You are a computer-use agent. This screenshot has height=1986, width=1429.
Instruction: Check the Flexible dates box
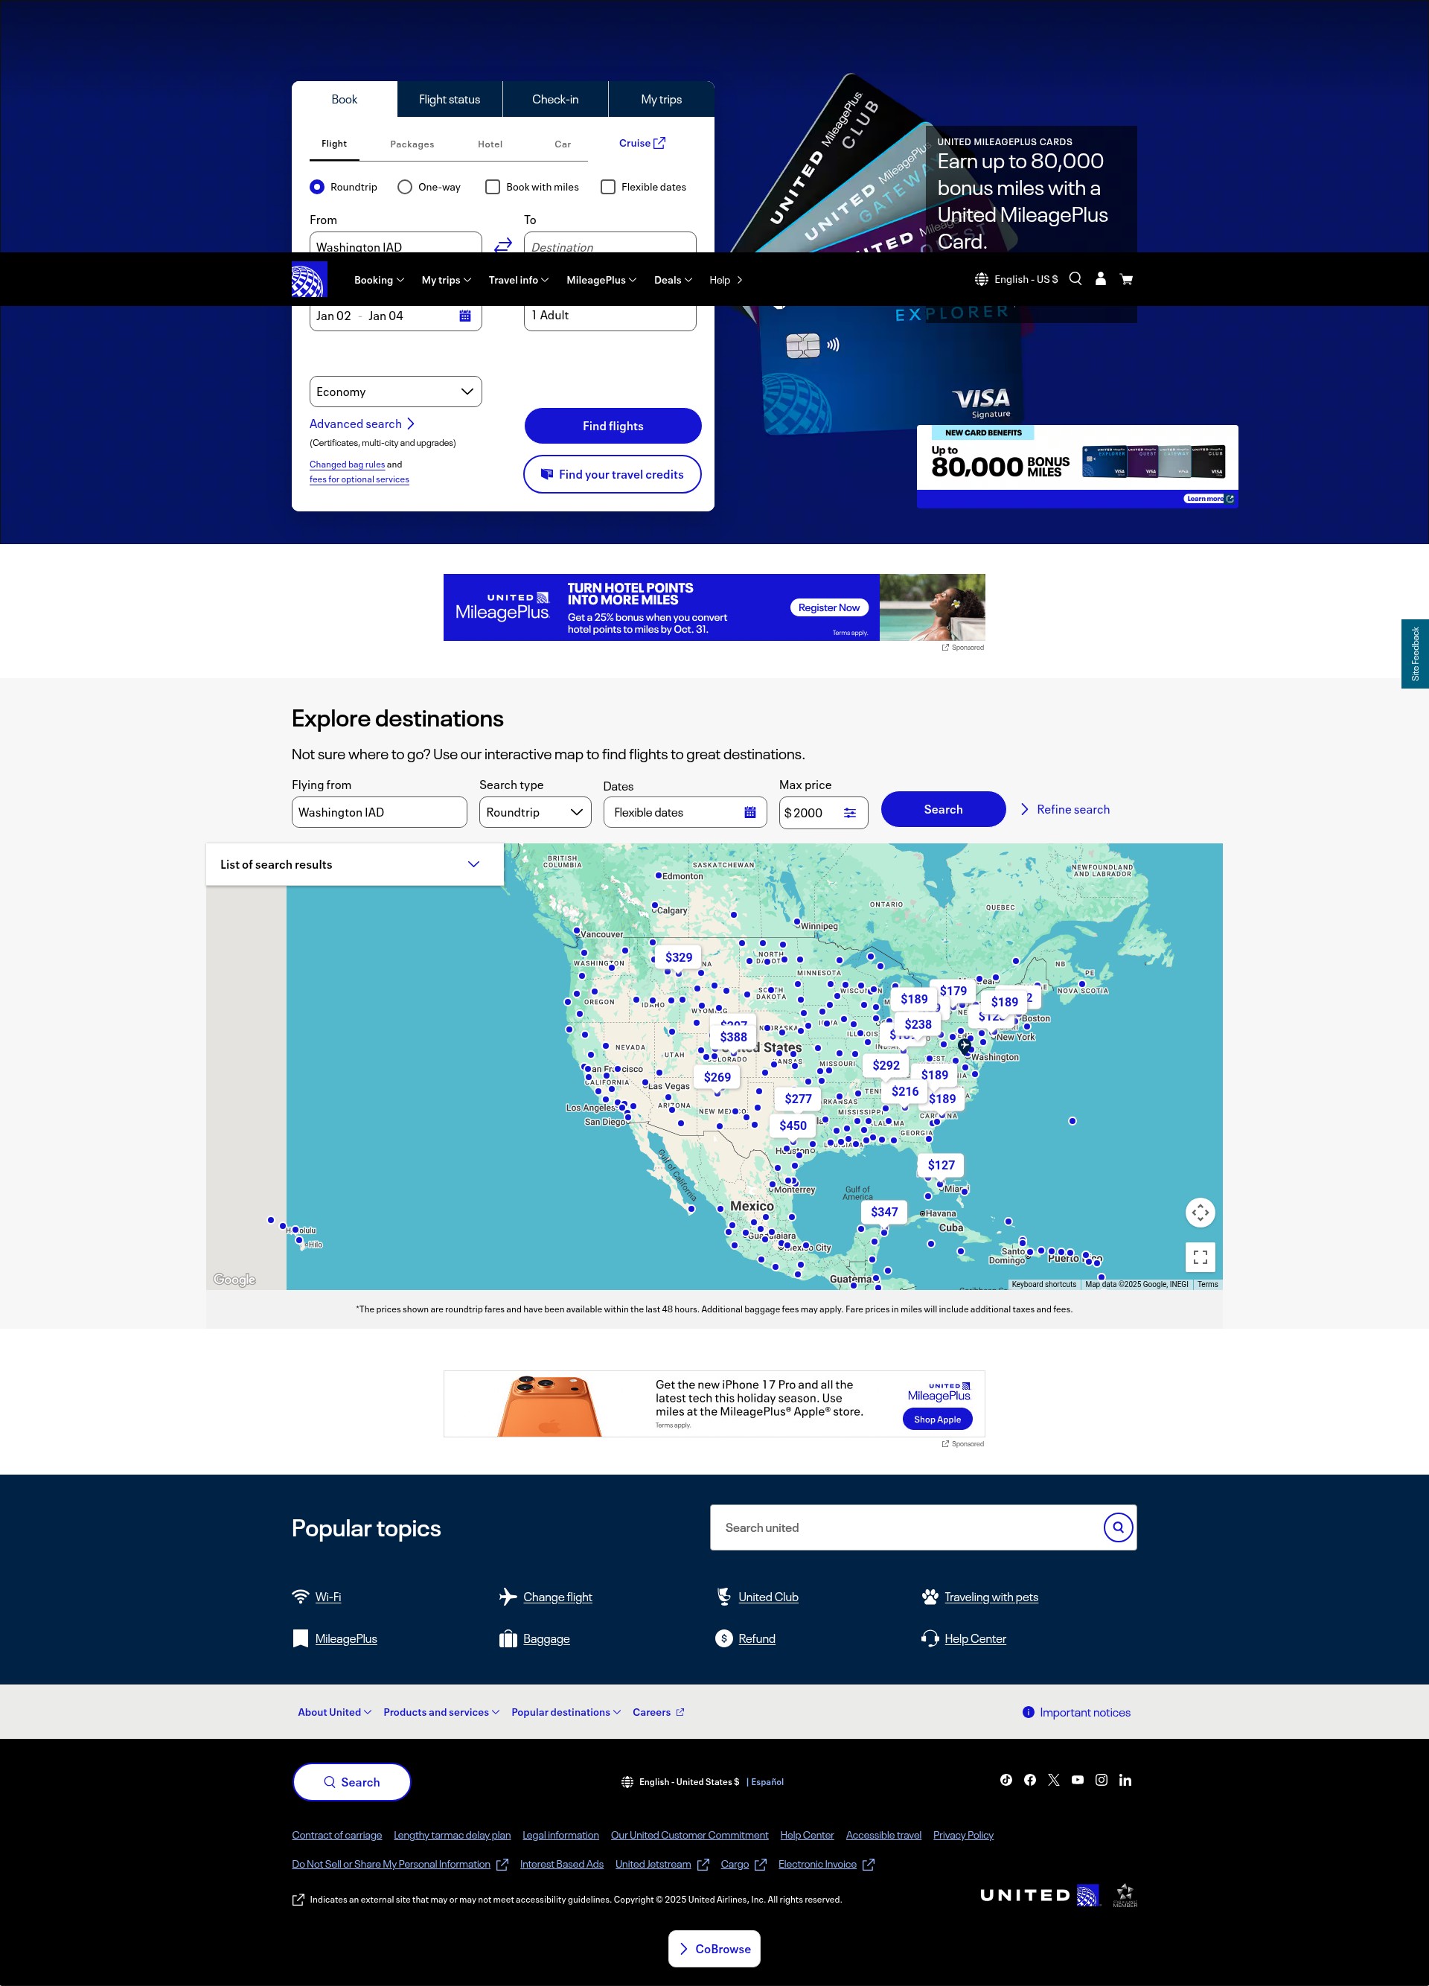coord(607,187)
